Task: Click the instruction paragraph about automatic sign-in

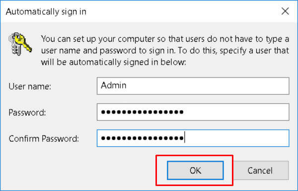Action: pos(165,50)
